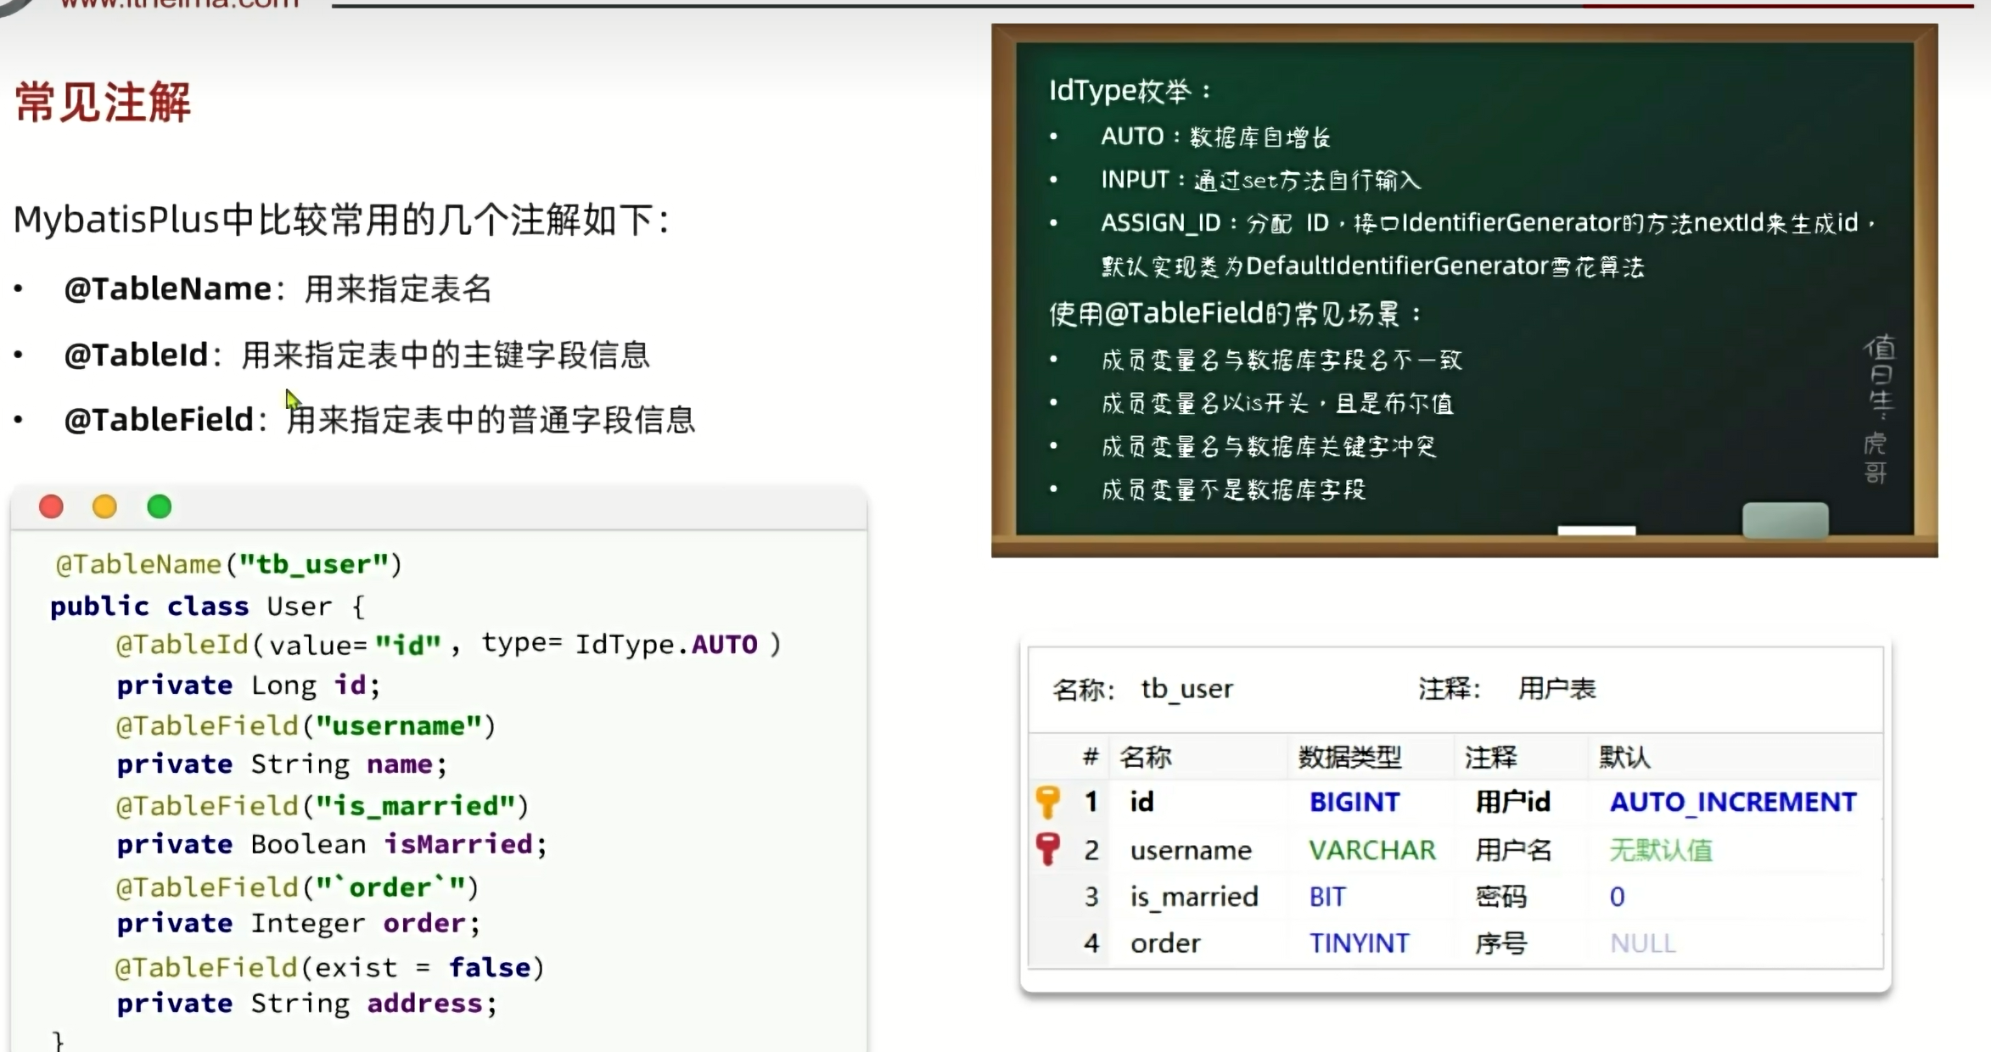Click BIGINT data type cell
Image resolution: width=1991 pixels, height=1052 pixels.
[x=1354, y=802]
